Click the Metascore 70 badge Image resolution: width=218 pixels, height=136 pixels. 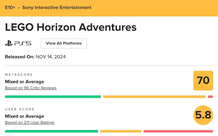tap(203, 80)
